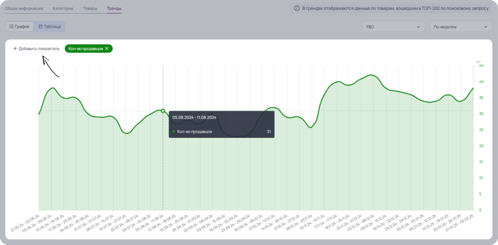Select the Тренды tab

pos(114,9)
